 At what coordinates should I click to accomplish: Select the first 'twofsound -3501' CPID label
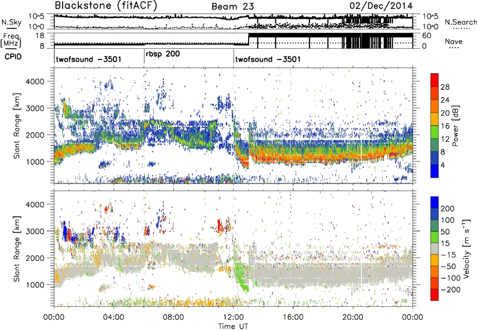(88, 59)
